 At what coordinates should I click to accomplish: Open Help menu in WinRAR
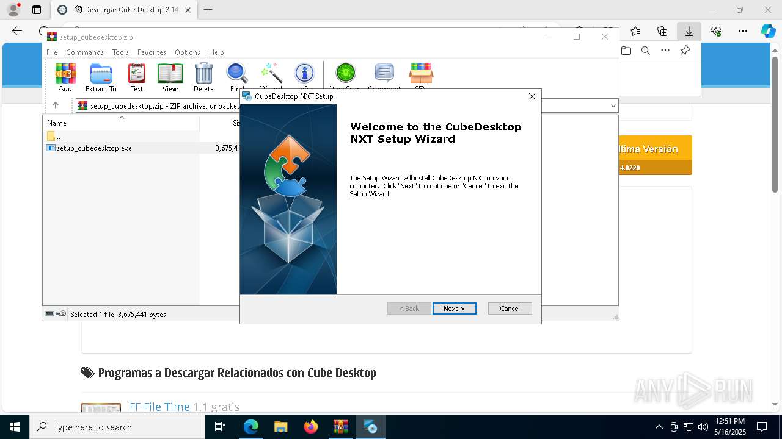[216, 52]
